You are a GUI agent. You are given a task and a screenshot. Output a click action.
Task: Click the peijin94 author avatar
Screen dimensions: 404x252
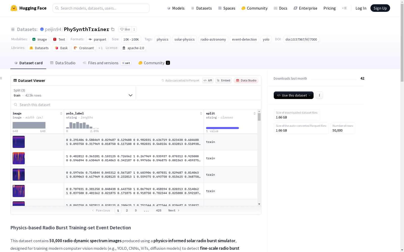[x=42, y=29]
